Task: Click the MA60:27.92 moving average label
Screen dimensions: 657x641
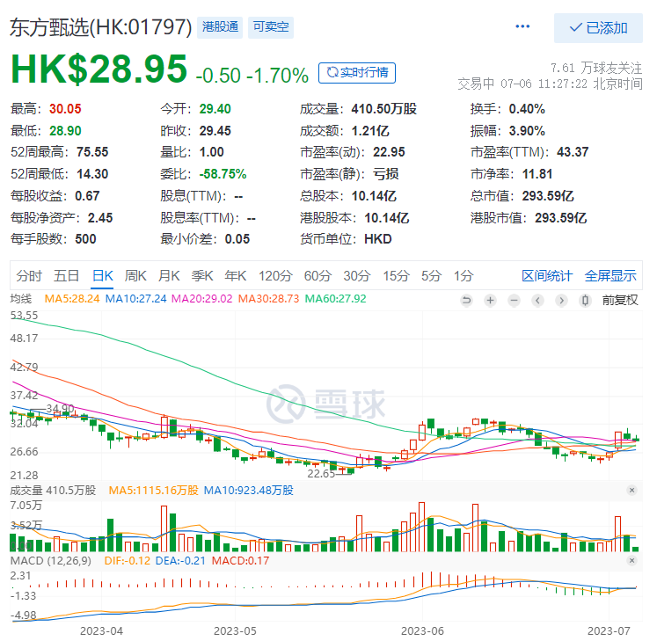Action: [x=336, y=299]
